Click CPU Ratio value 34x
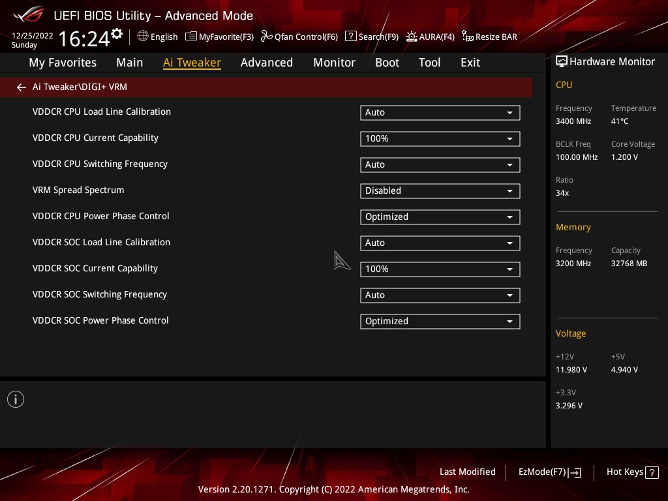 (x=562, y=193)
